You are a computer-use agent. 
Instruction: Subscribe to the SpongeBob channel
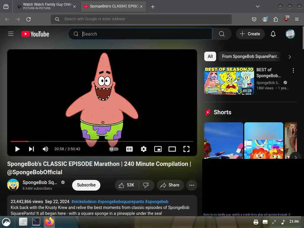tap(86, 185)
